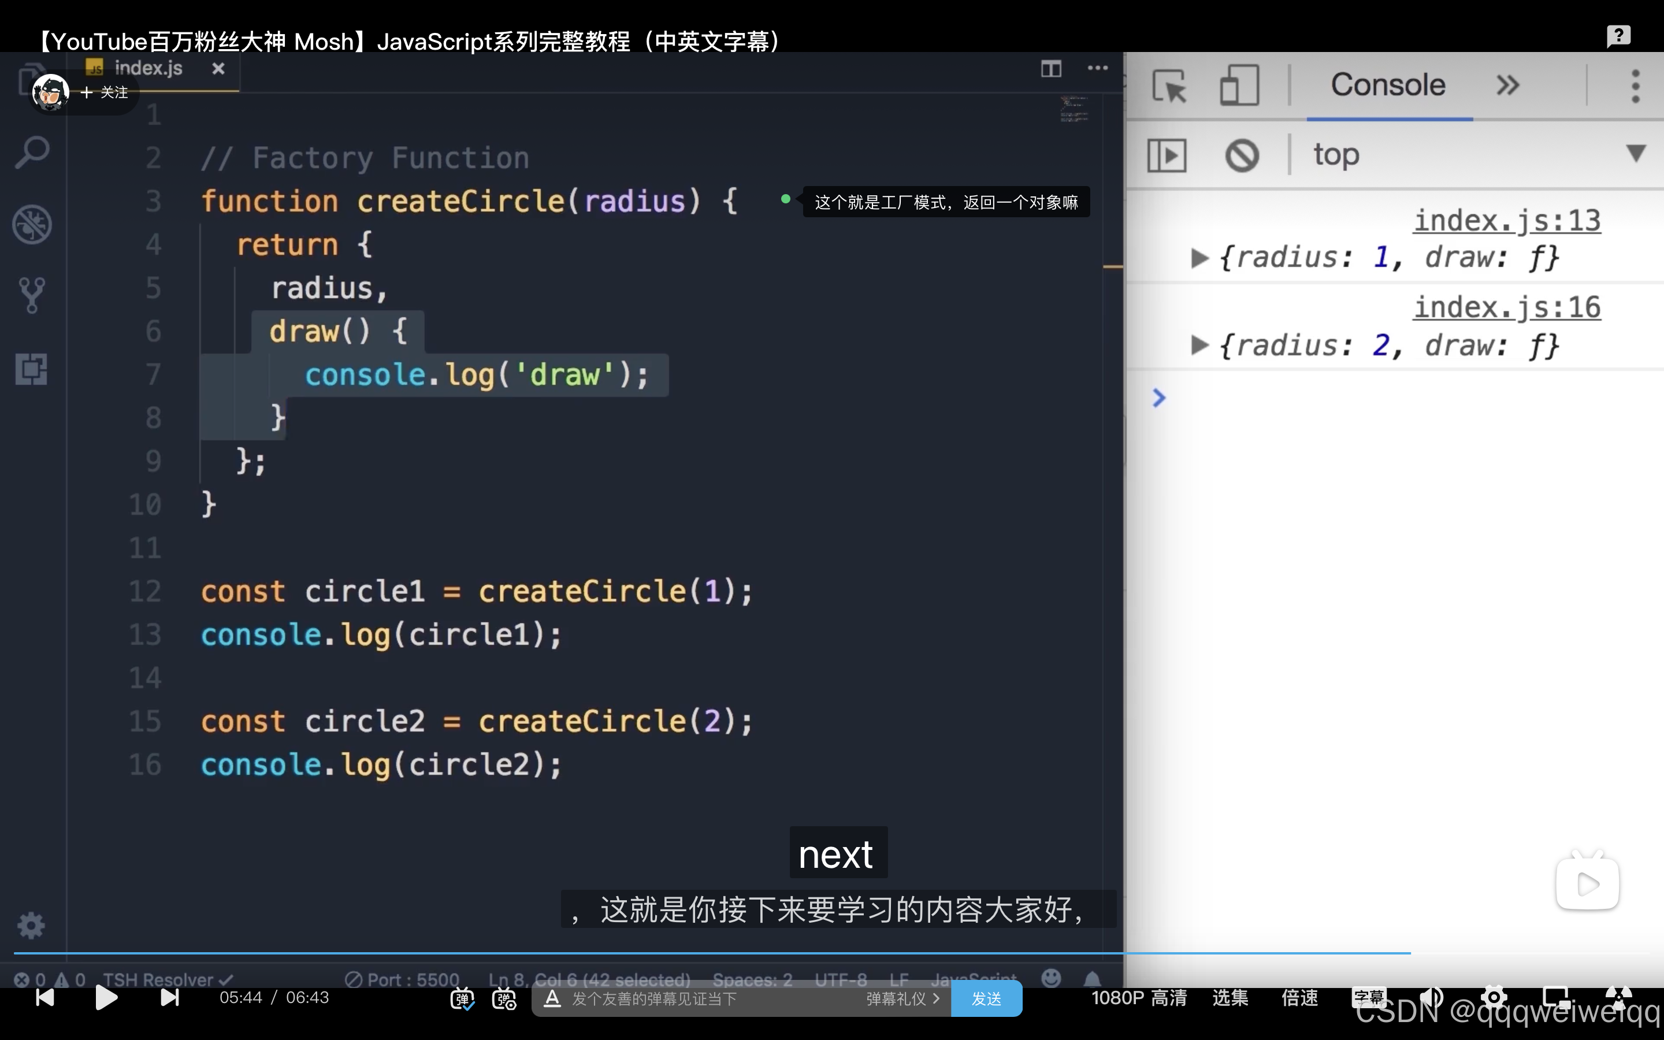Send the danmaku with 发送

coord(987,999)
